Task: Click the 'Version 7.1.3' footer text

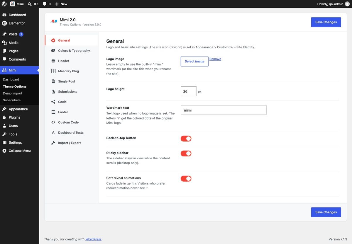Action: [338, 239]
